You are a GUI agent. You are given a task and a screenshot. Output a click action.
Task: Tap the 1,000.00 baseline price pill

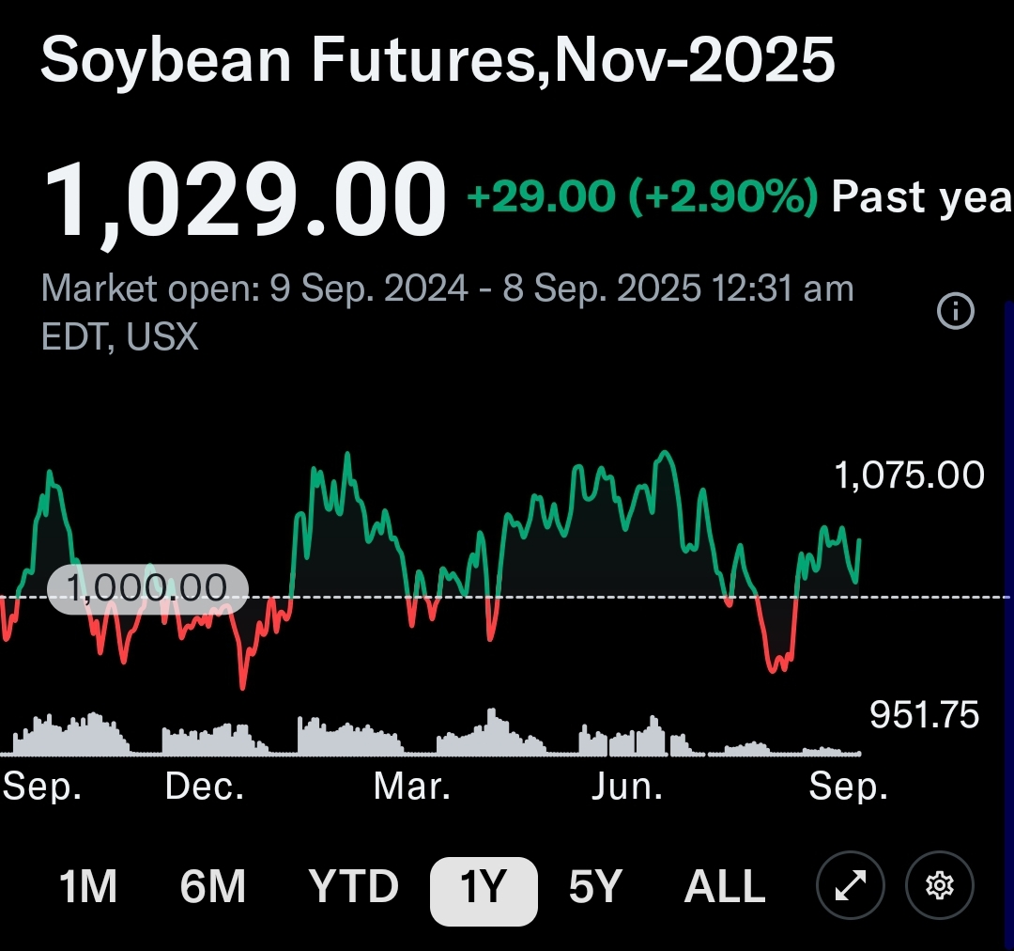click(x=147, y=589)
